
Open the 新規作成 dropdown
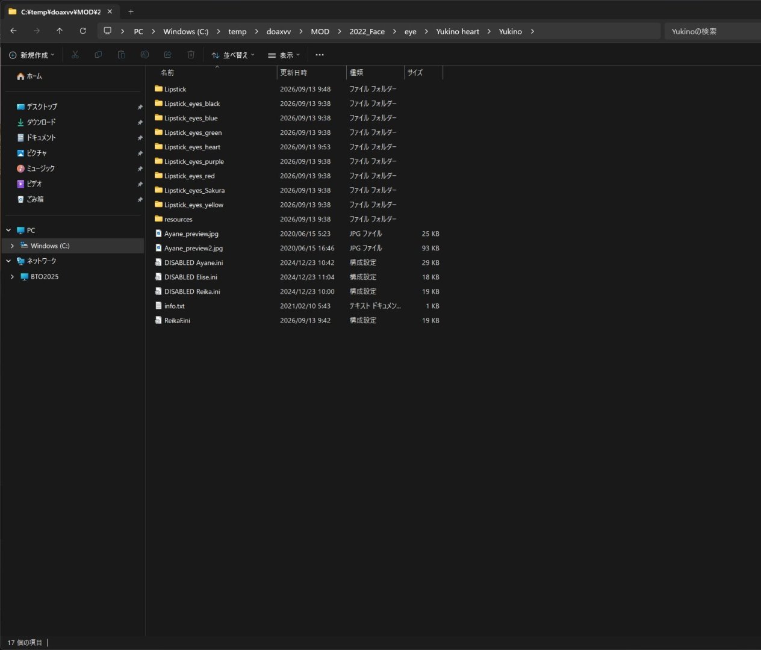click(x=32, y=55)
